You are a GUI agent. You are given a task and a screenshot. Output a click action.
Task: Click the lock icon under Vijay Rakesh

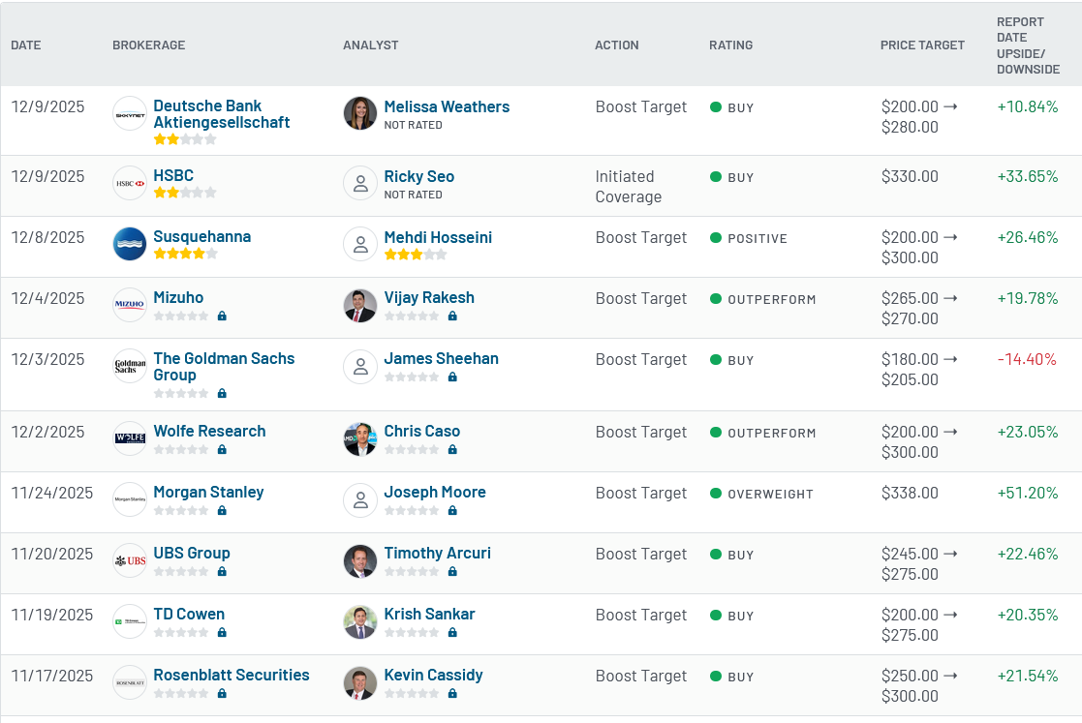pos(452,316)
